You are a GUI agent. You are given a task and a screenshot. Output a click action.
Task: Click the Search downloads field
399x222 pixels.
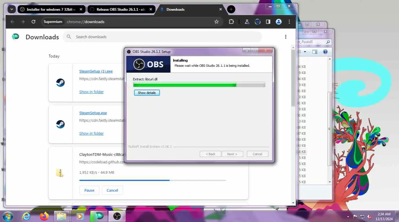click(x=162, y=37)
